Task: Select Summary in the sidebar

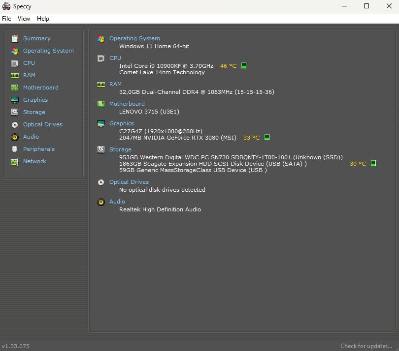Action: point(37,38)
